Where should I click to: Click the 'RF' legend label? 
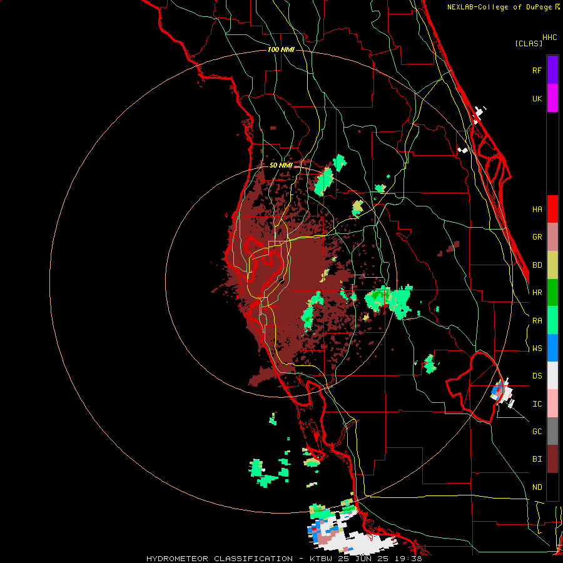537,70
